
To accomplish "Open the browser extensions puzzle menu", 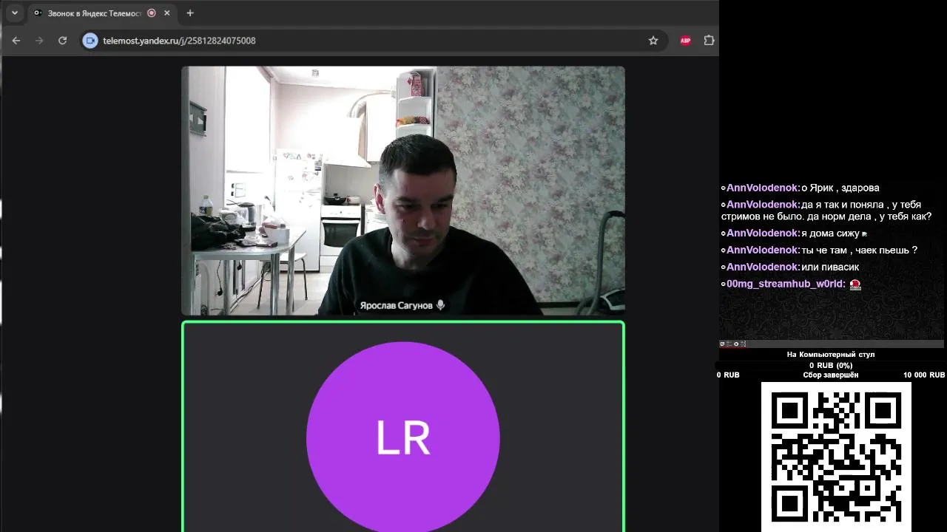I will pyautogui.click(x=709, y=41).
